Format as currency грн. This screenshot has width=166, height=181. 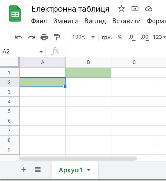[107, 37]
